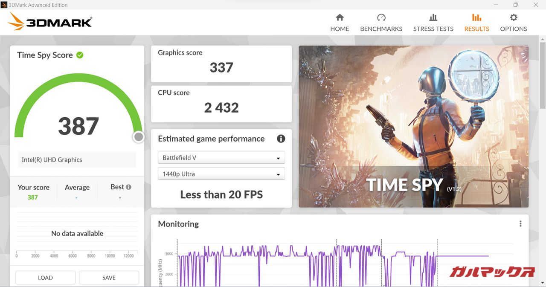Click the 3DMark logo
546x287 pixels.
coord(50,21)
